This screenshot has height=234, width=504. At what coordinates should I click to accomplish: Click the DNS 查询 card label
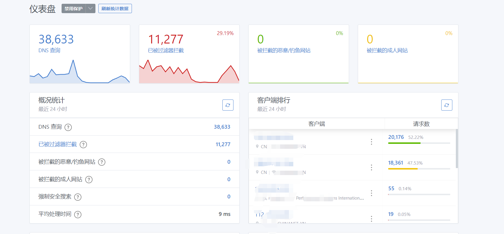pos(49,50)
